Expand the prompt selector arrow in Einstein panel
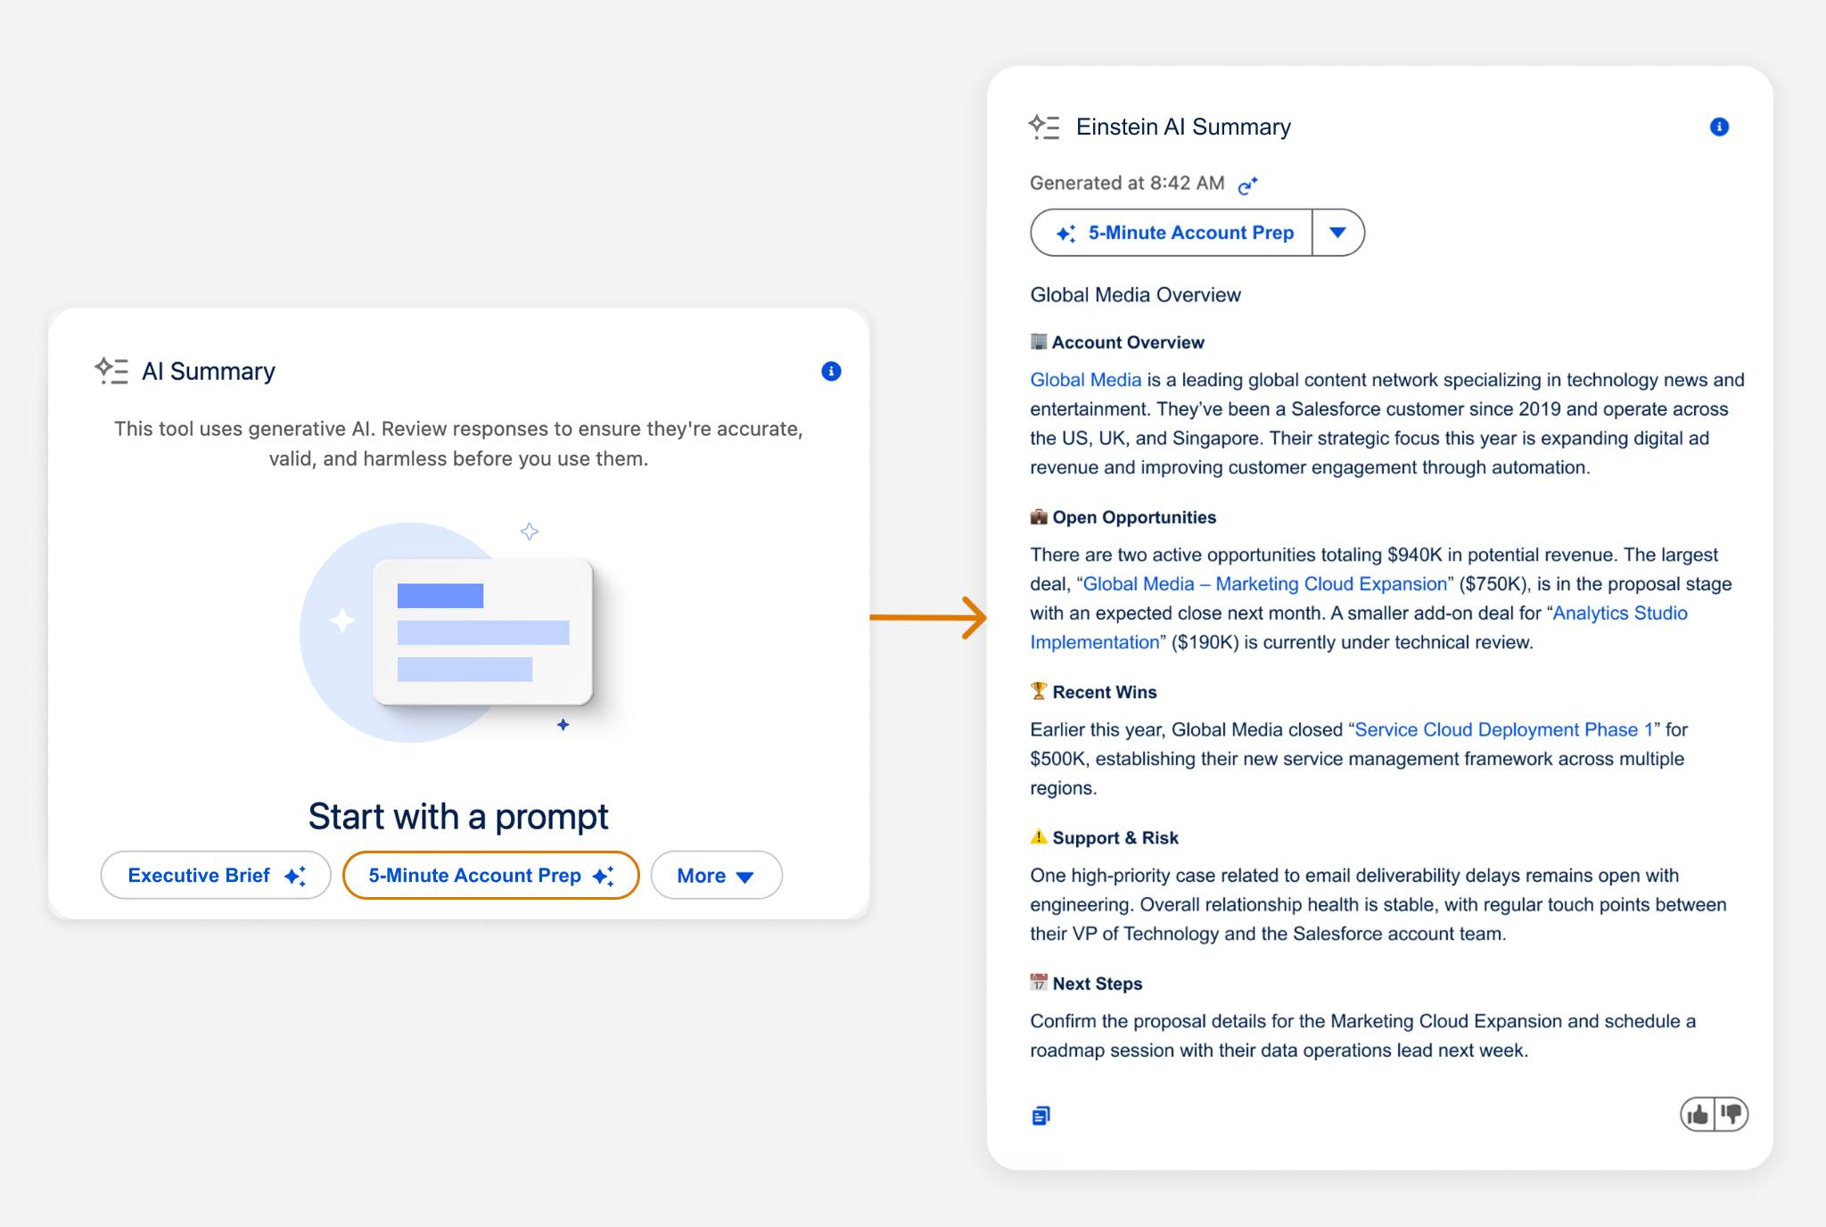 tap(1337, 233)
